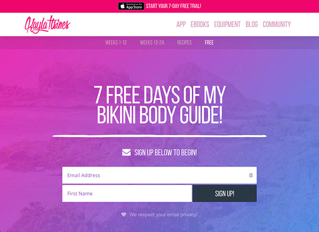Screen dimensions: 319x232
Task: Focus the Email Address input field
Action: (159, 175)
